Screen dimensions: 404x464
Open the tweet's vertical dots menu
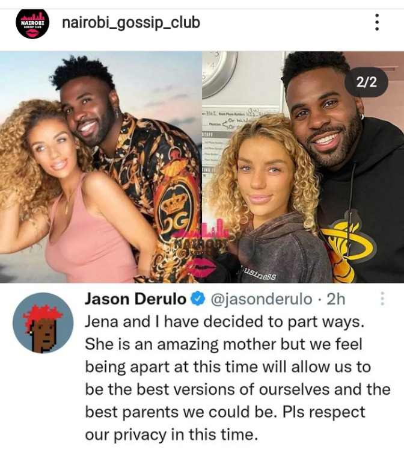382,299
